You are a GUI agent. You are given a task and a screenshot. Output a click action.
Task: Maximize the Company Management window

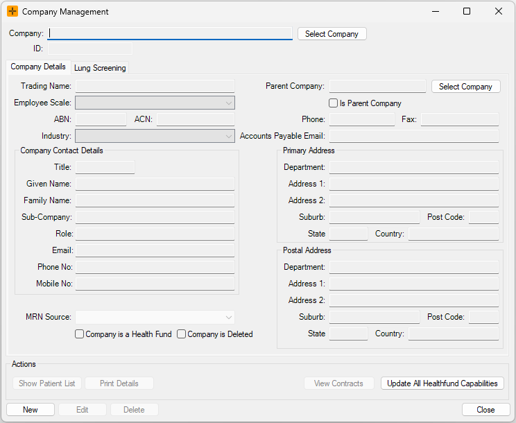coord(467,12)
